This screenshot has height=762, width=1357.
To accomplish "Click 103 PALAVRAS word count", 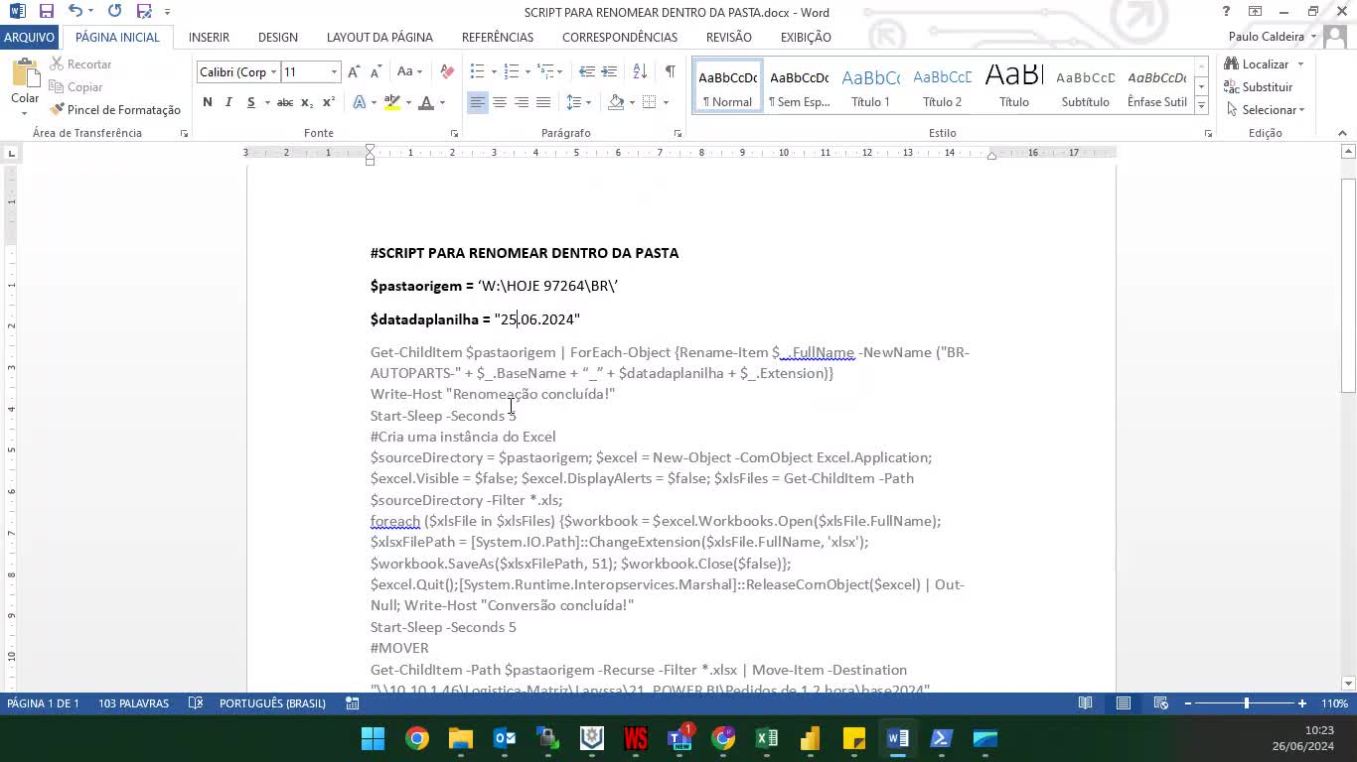I will point(133,703).
